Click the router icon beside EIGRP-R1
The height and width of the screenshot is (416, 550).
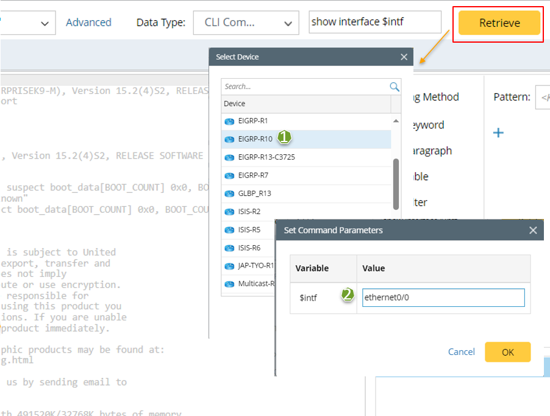(229, 121)
